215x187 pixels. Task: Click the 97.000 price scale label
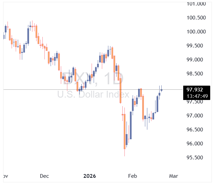pyautogui.click(x=196, y=116)
